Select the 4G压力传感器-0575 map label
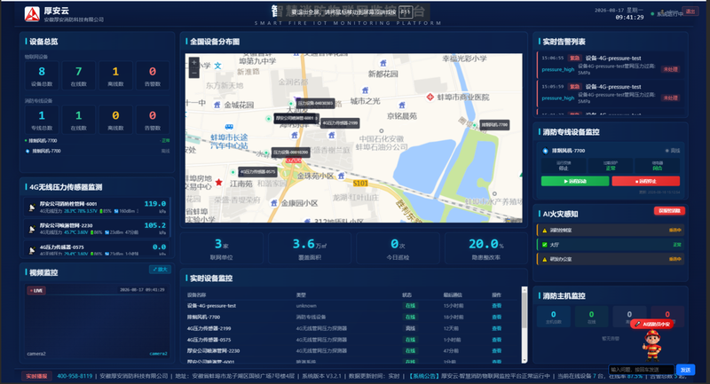The width and height of the screenshot is (710, 384). click(x=257, y=172)
